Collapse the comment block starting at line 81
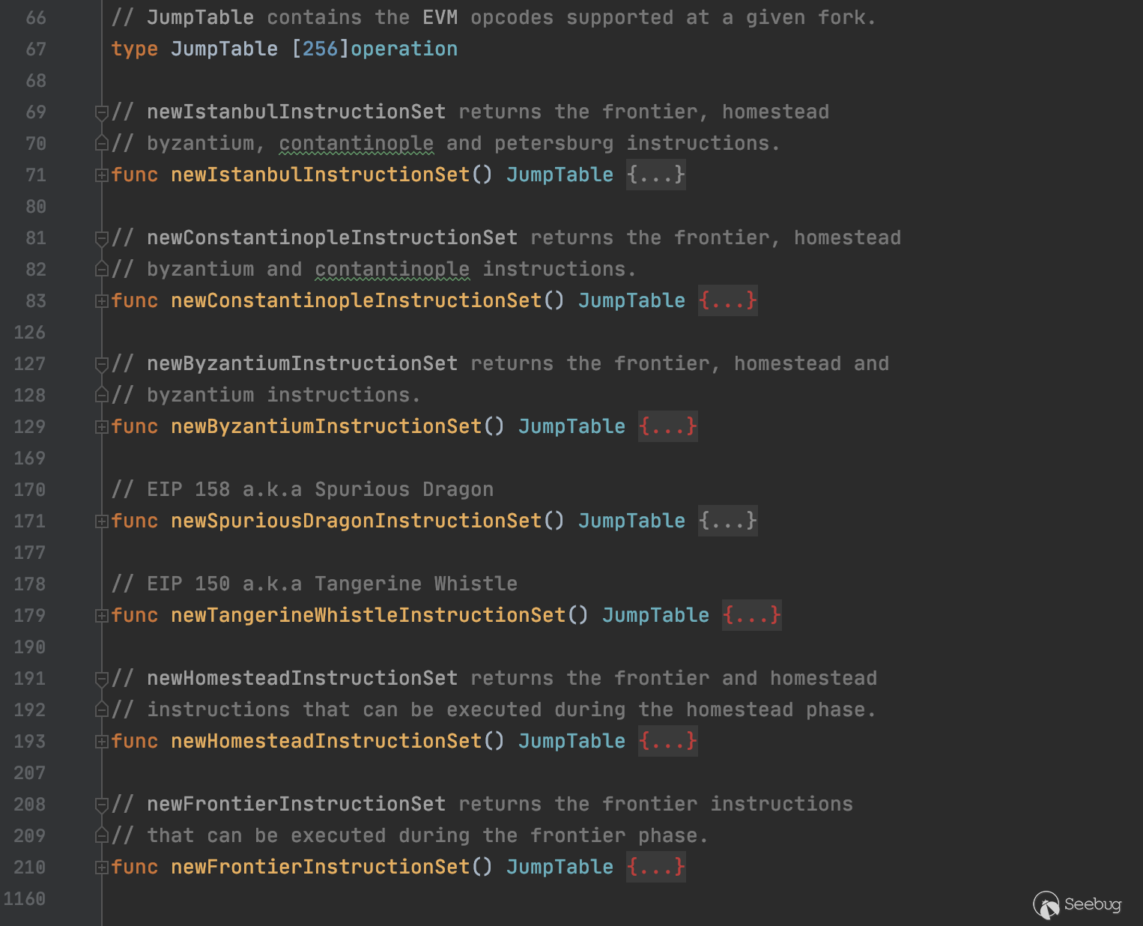This screenshot has width=1143, height=926. tap(101, 238)
